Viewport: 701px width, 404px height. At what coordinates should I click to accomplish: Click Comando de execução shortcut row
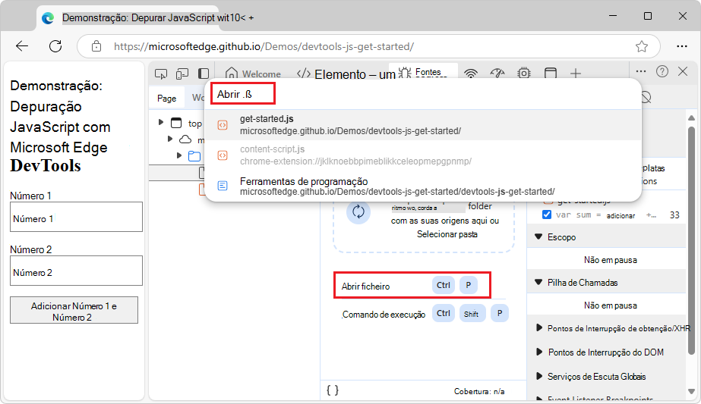point(425,313)
